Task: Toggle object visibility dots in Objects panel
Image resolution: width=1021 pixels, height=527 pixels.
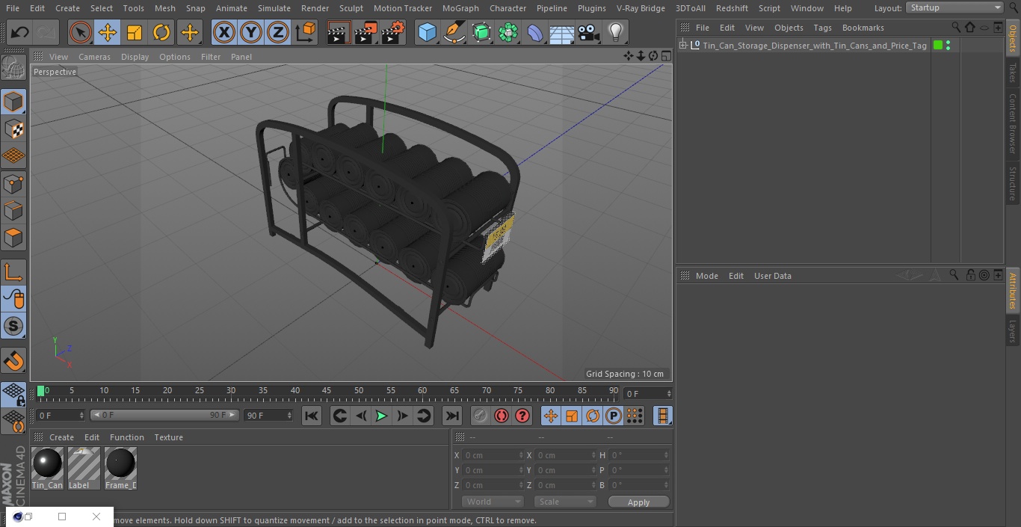Action: [x=948, y=46]
